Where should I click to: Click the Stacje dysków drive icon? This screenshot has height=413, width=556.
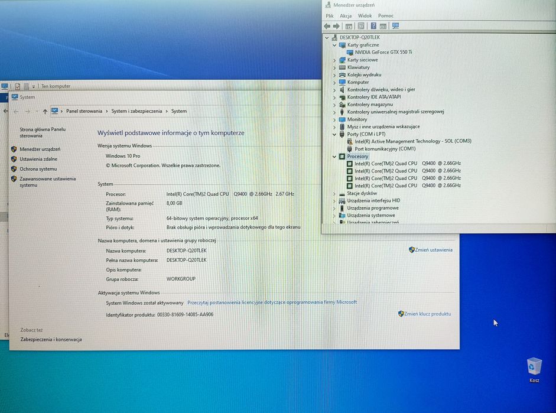coord(342,194)
